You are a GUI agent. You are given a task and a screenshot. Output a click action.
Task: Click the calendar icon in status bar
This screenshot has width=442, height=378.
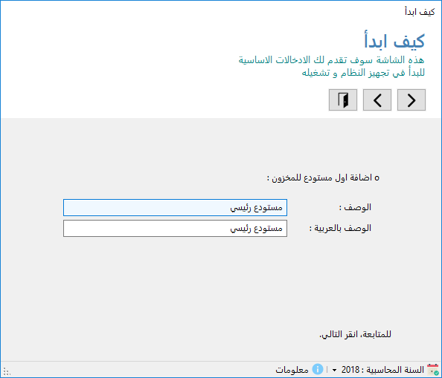tap(432, 369)
